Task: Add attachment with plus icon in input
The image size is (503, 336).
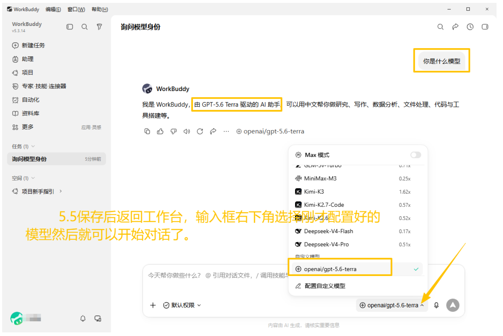Action: [153, 305]
